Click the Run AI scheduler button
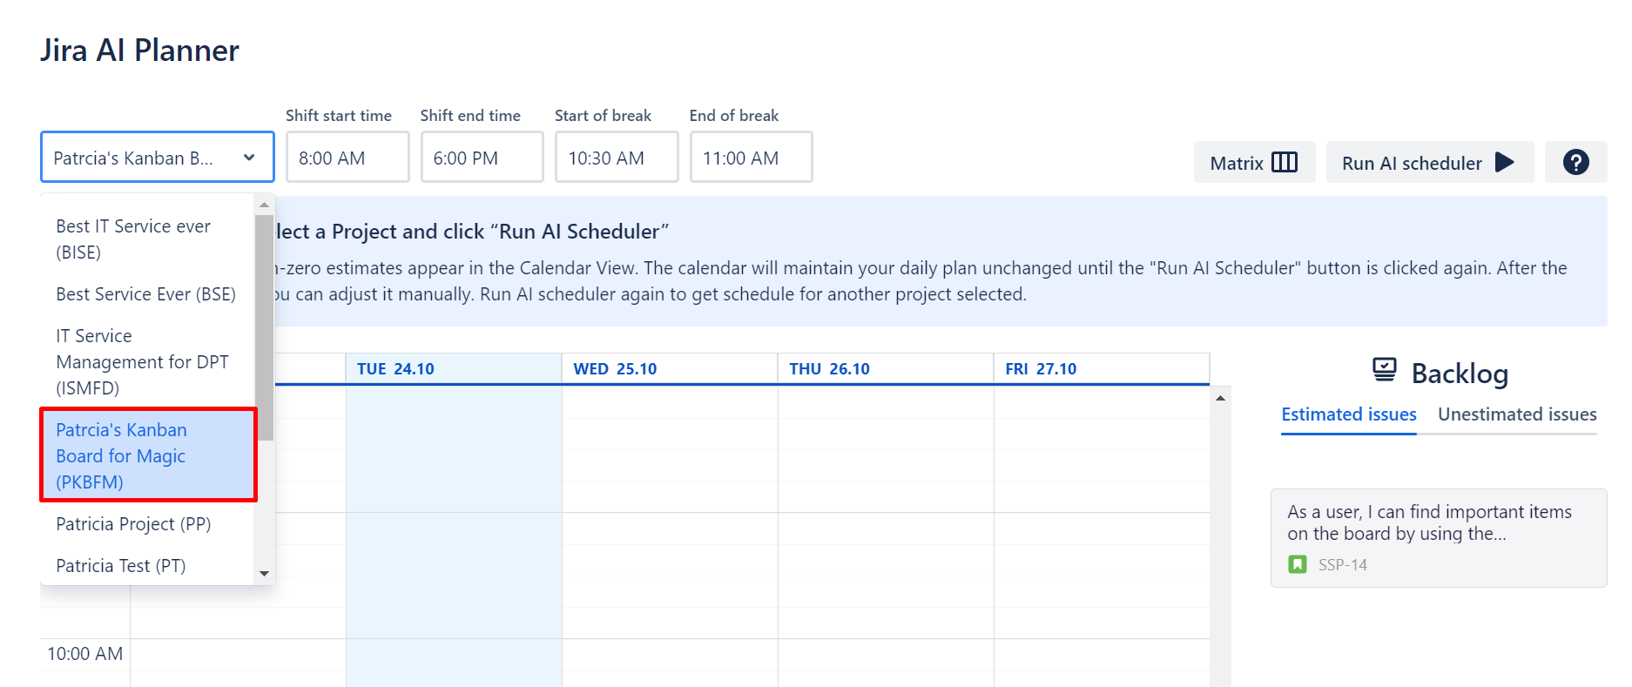 pos(1430,163)
